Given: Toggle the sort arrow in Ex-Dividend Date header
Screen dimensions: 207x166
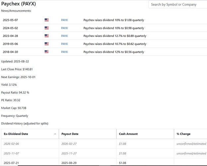Looking at the screenshot, I should pyautogui.click(x=55, y=134).
